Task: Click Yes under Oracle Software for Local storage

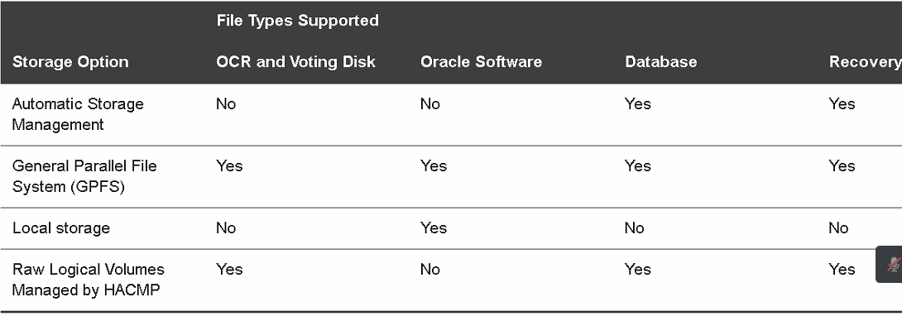Action: point(433,228)
